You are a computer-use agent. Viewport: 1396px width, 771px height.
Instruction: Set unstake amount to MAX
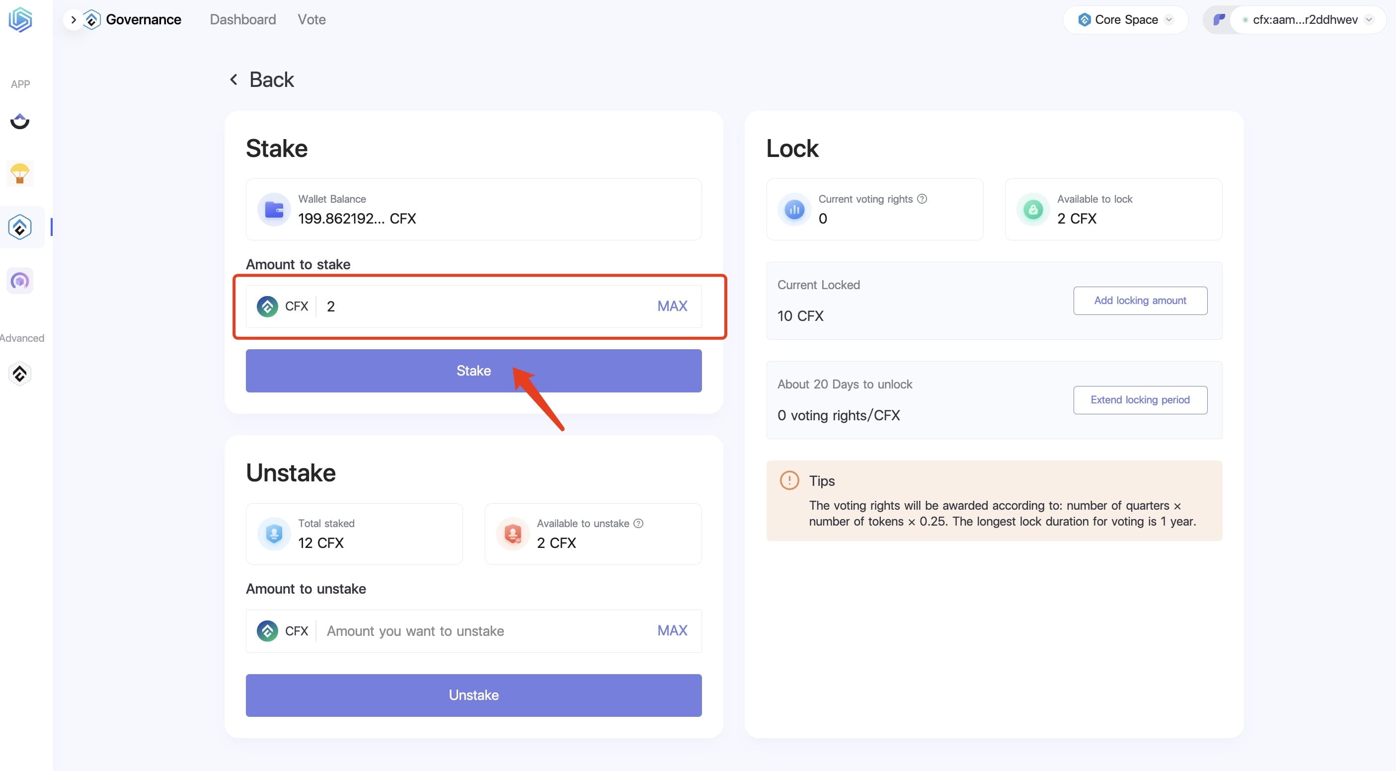[x=672, y=631]
